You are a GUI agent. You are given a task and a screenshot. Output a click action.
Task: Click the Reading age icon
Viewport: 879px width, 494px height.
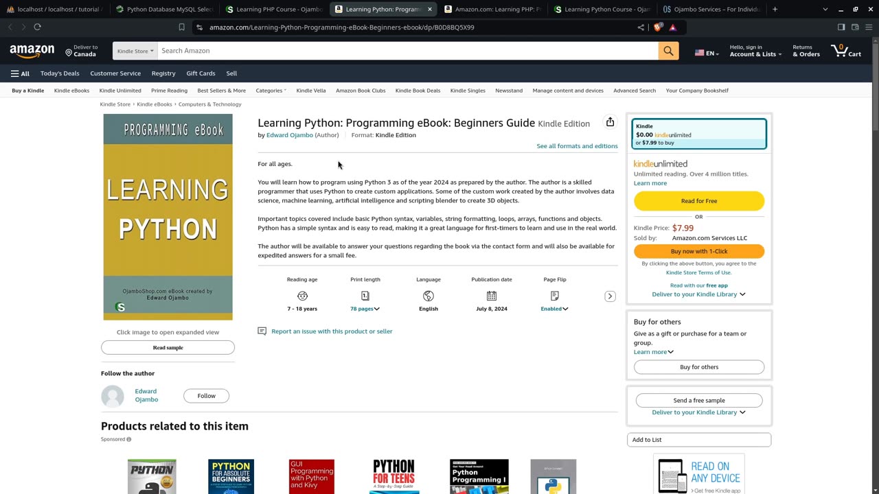pos(302,296)
